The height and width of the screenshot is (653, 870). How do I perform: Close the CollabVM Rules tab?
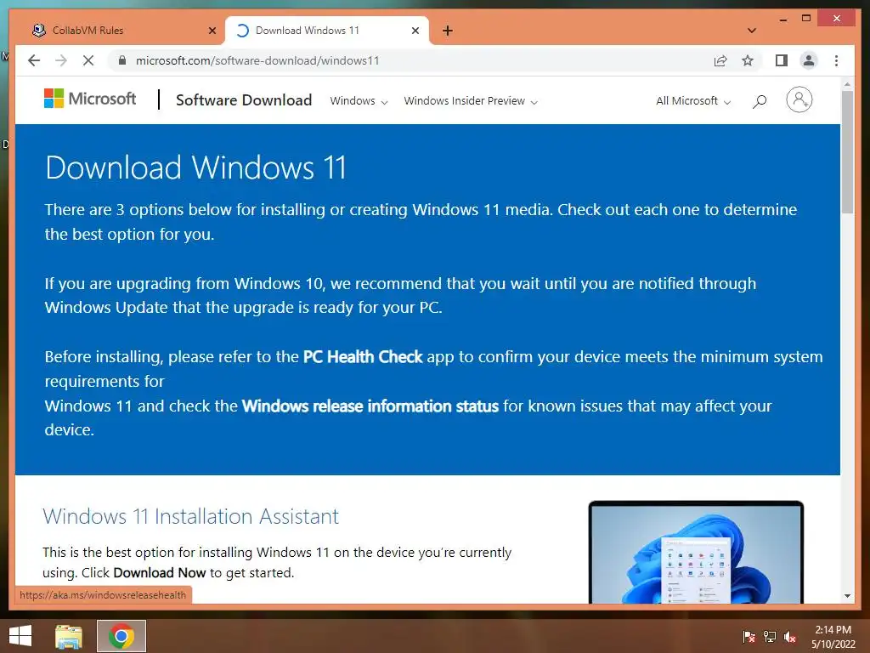coord(212,31)
